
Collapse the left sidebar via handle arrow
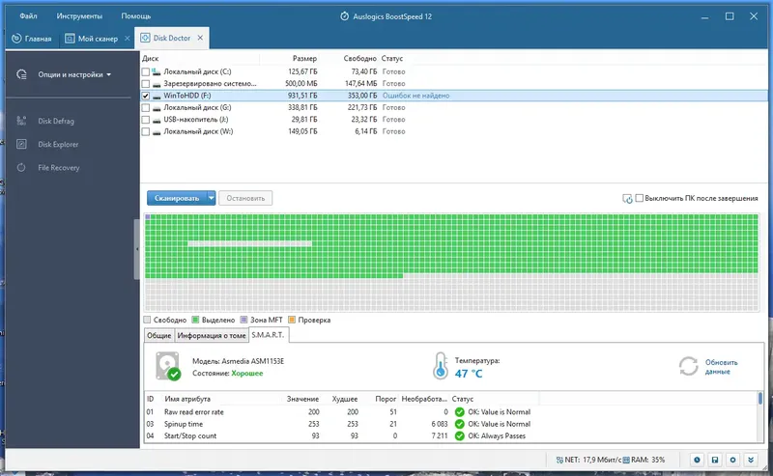click(137, 249)
